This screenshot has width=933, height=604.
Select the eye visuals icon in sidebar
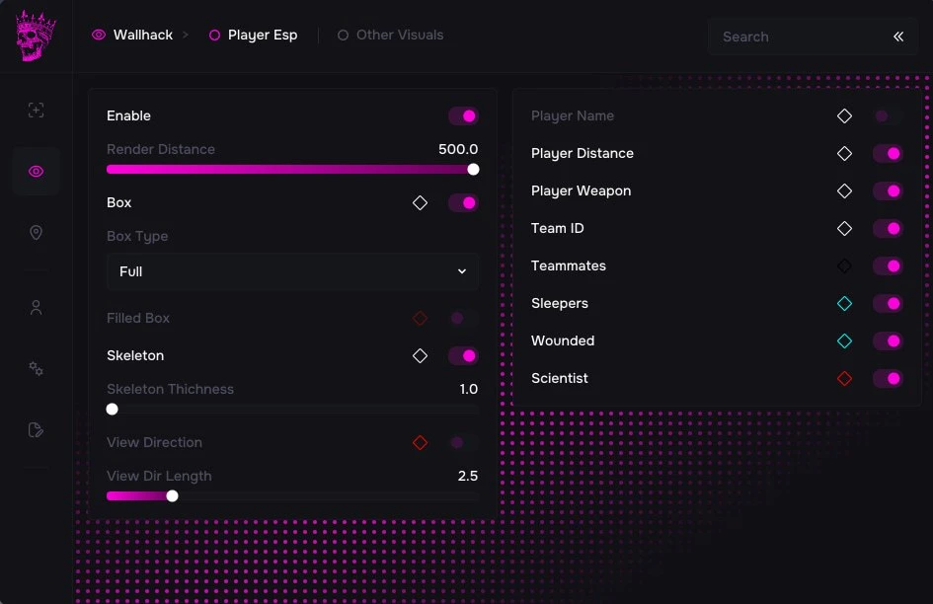[36, 172]
